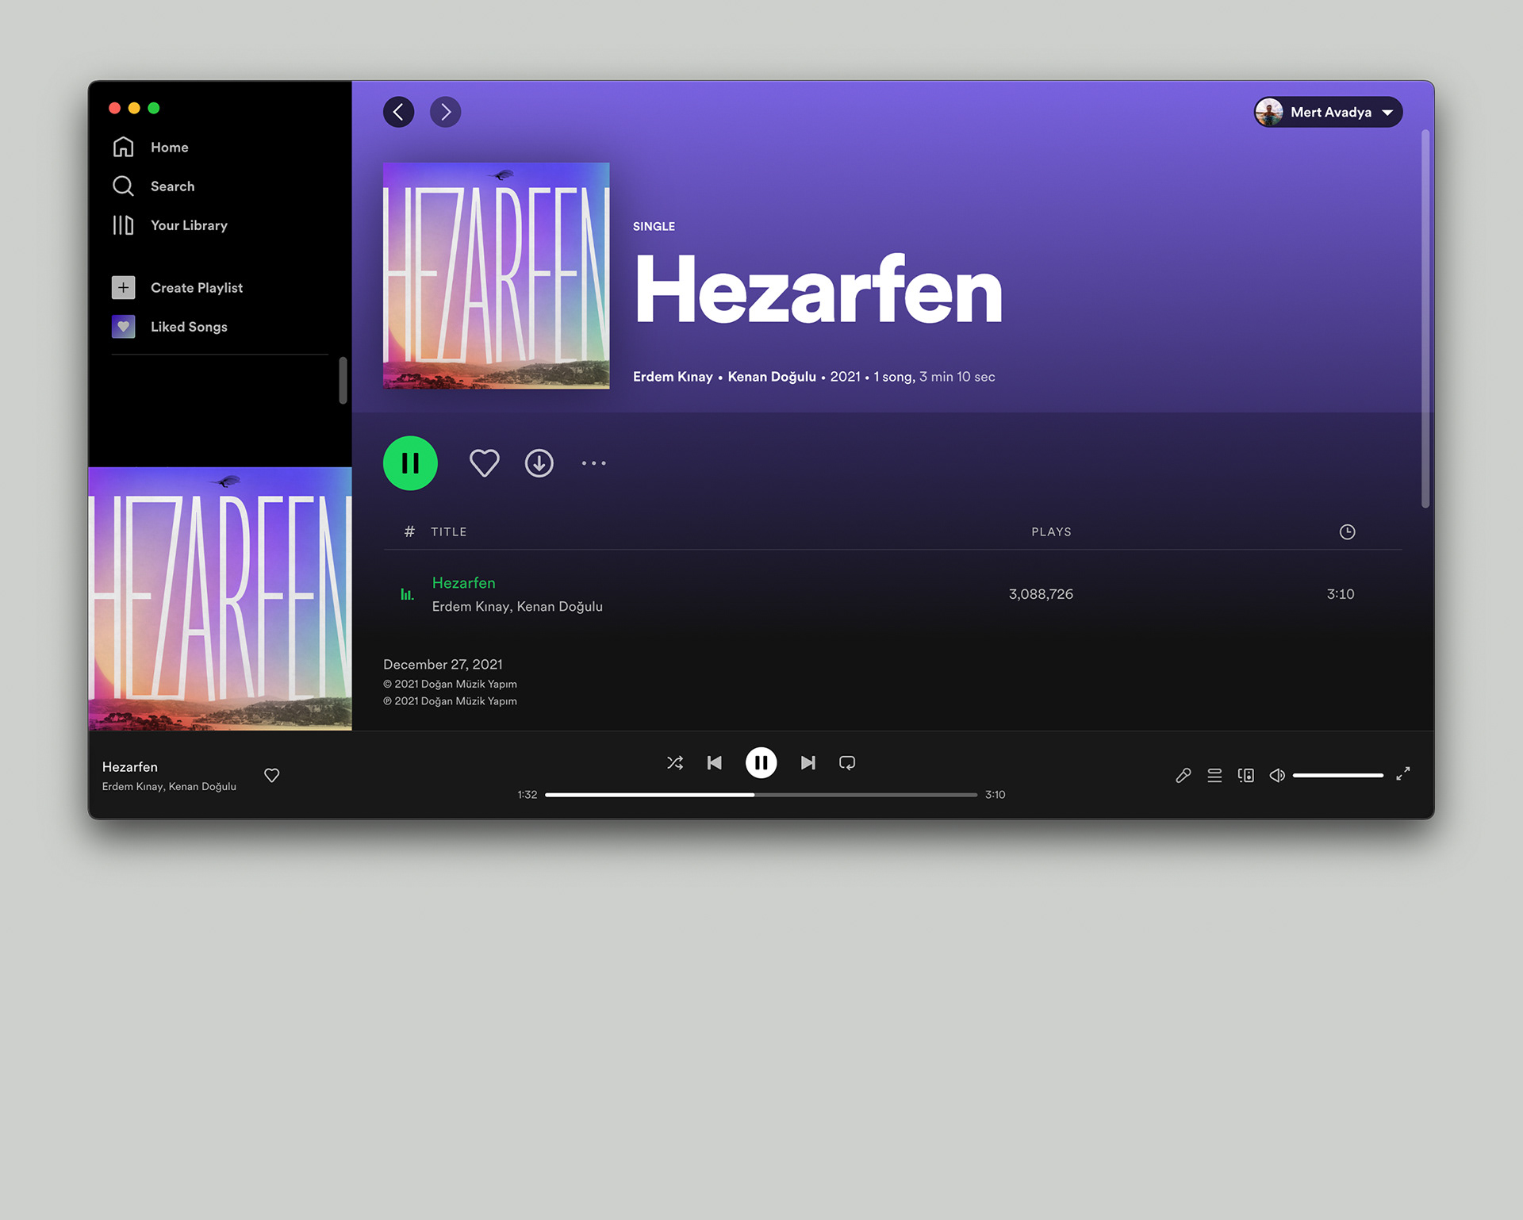Toggle repeat mode
Screen dimensions: 1523x1220
pyautogui.click(x=846, y=762)
